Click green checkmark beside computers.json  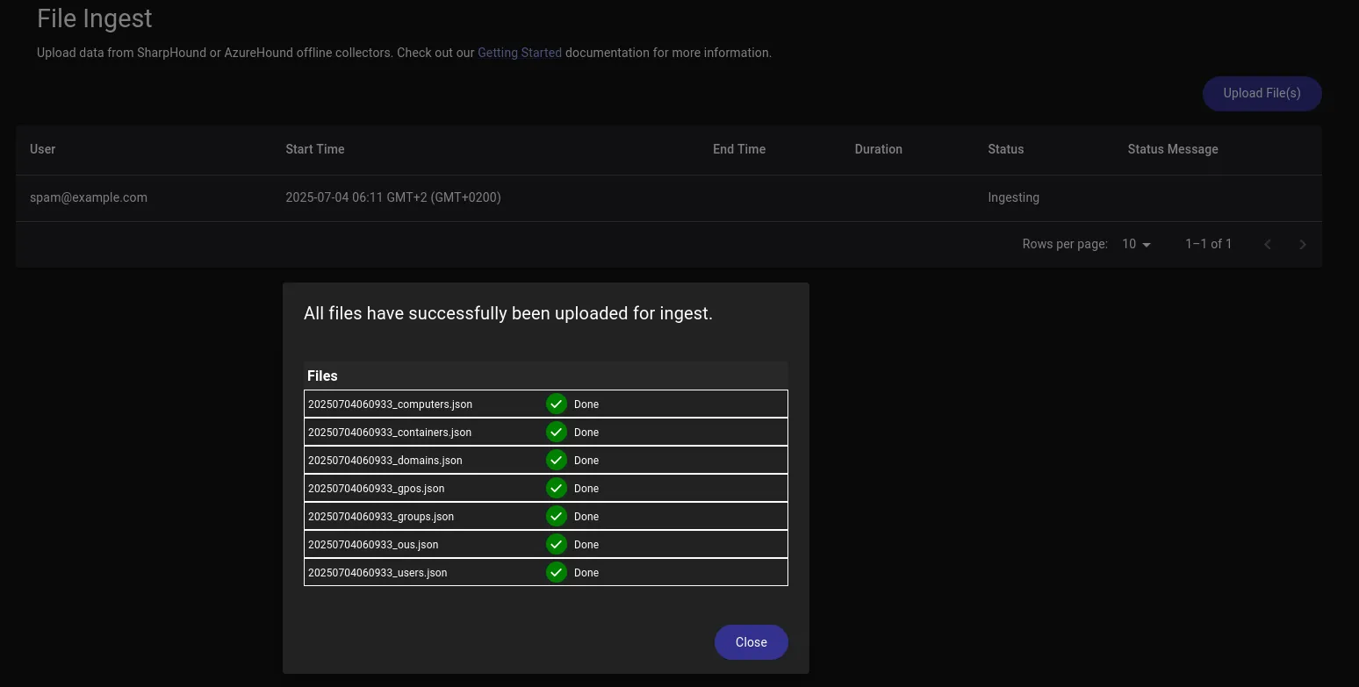click(x=556, y=404)
